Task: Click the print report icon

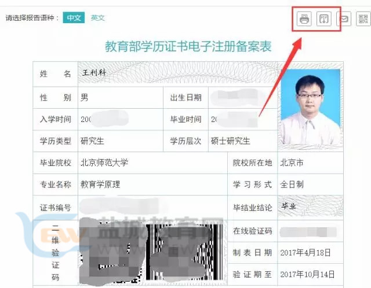Action: (x=304, y=19)
